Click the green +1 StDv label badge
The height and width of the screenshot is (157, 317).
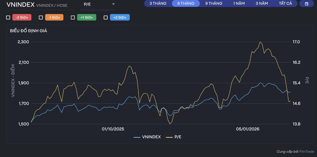tap(87, 17)
